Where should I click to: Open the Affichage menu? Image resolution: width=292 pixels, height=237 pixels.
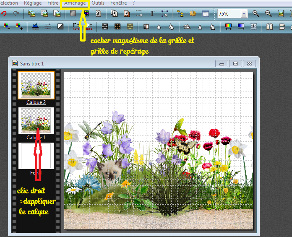tap(75, 3)
